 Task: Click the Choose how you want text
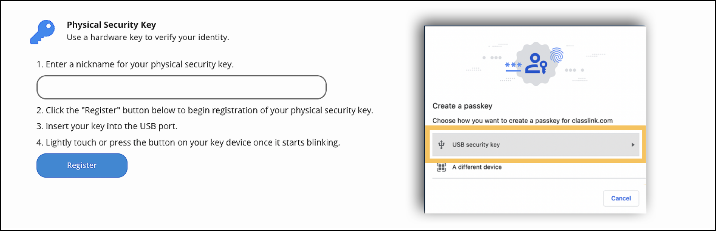point(522,121)
